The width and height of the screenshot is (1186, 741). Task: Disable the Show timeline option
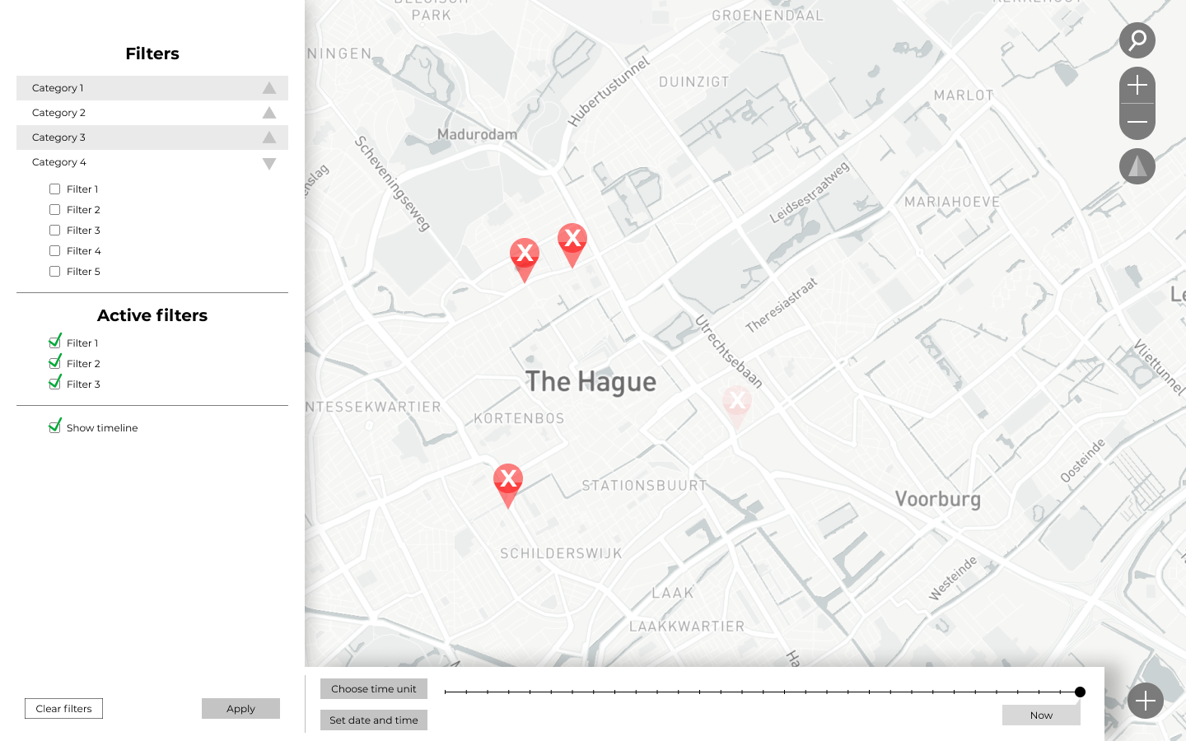click(54, 426)
